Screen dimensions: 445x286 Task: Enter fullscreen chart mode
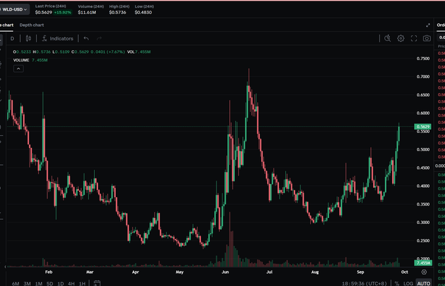414,39
